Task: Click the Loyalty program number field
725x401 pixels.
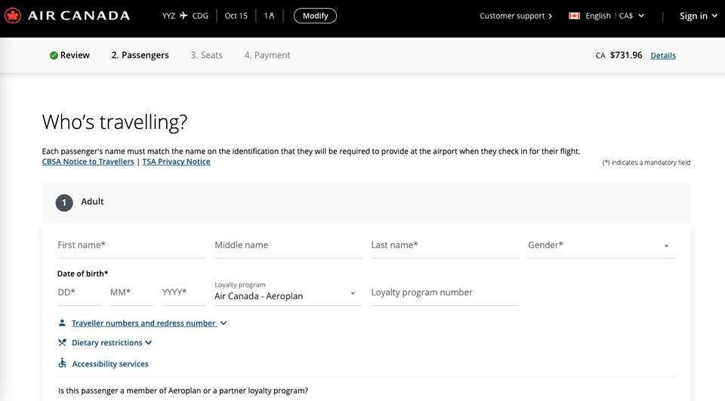Action: [445, 292]
